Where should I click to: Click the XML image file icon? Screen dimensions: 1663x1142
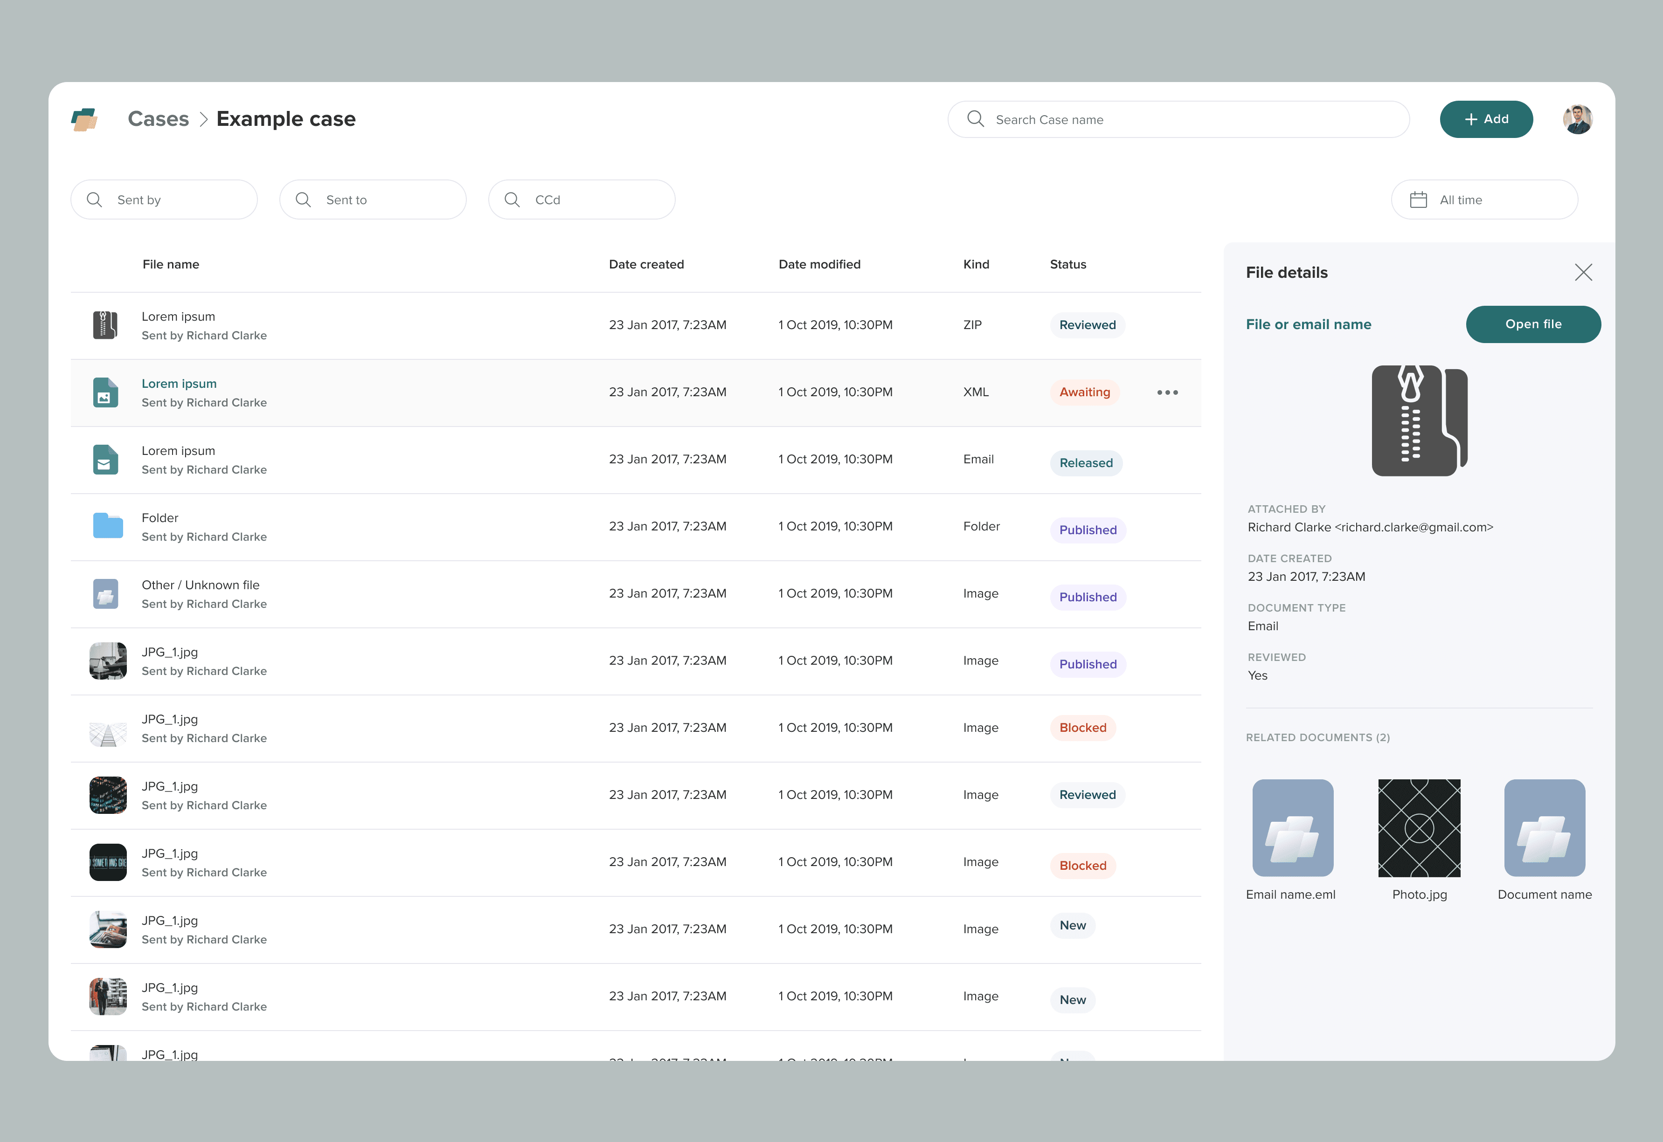(105, 392)
